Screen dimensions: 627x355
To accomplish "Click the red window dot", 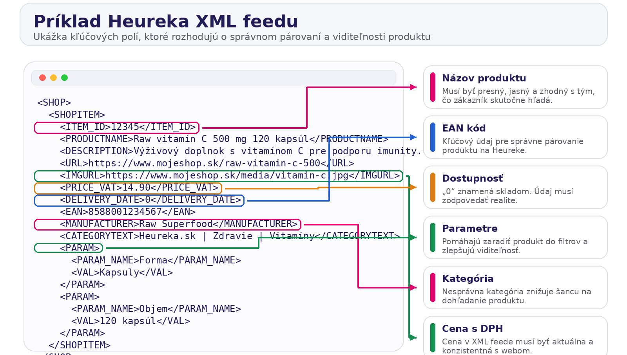I will click(x=42, y=77).
